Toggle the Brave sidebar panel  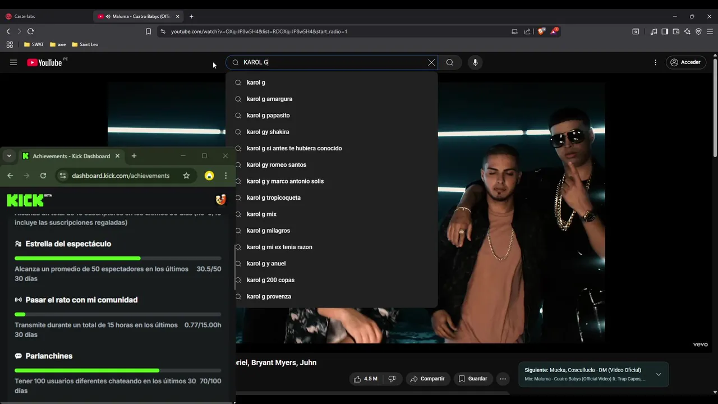[665, 31]
